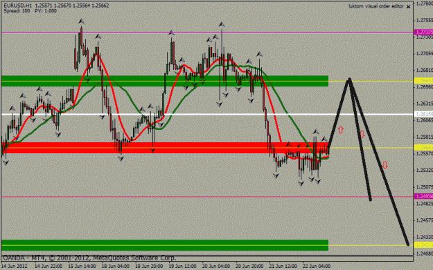Select the yellow price tag above 1.25570
Screen dimensions: 433x270
tap(423, 148)
